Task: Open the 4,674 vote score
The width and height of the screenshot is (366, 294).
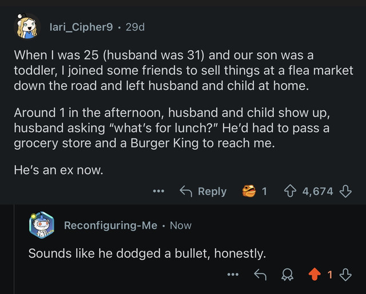Action: click(318, 191)
